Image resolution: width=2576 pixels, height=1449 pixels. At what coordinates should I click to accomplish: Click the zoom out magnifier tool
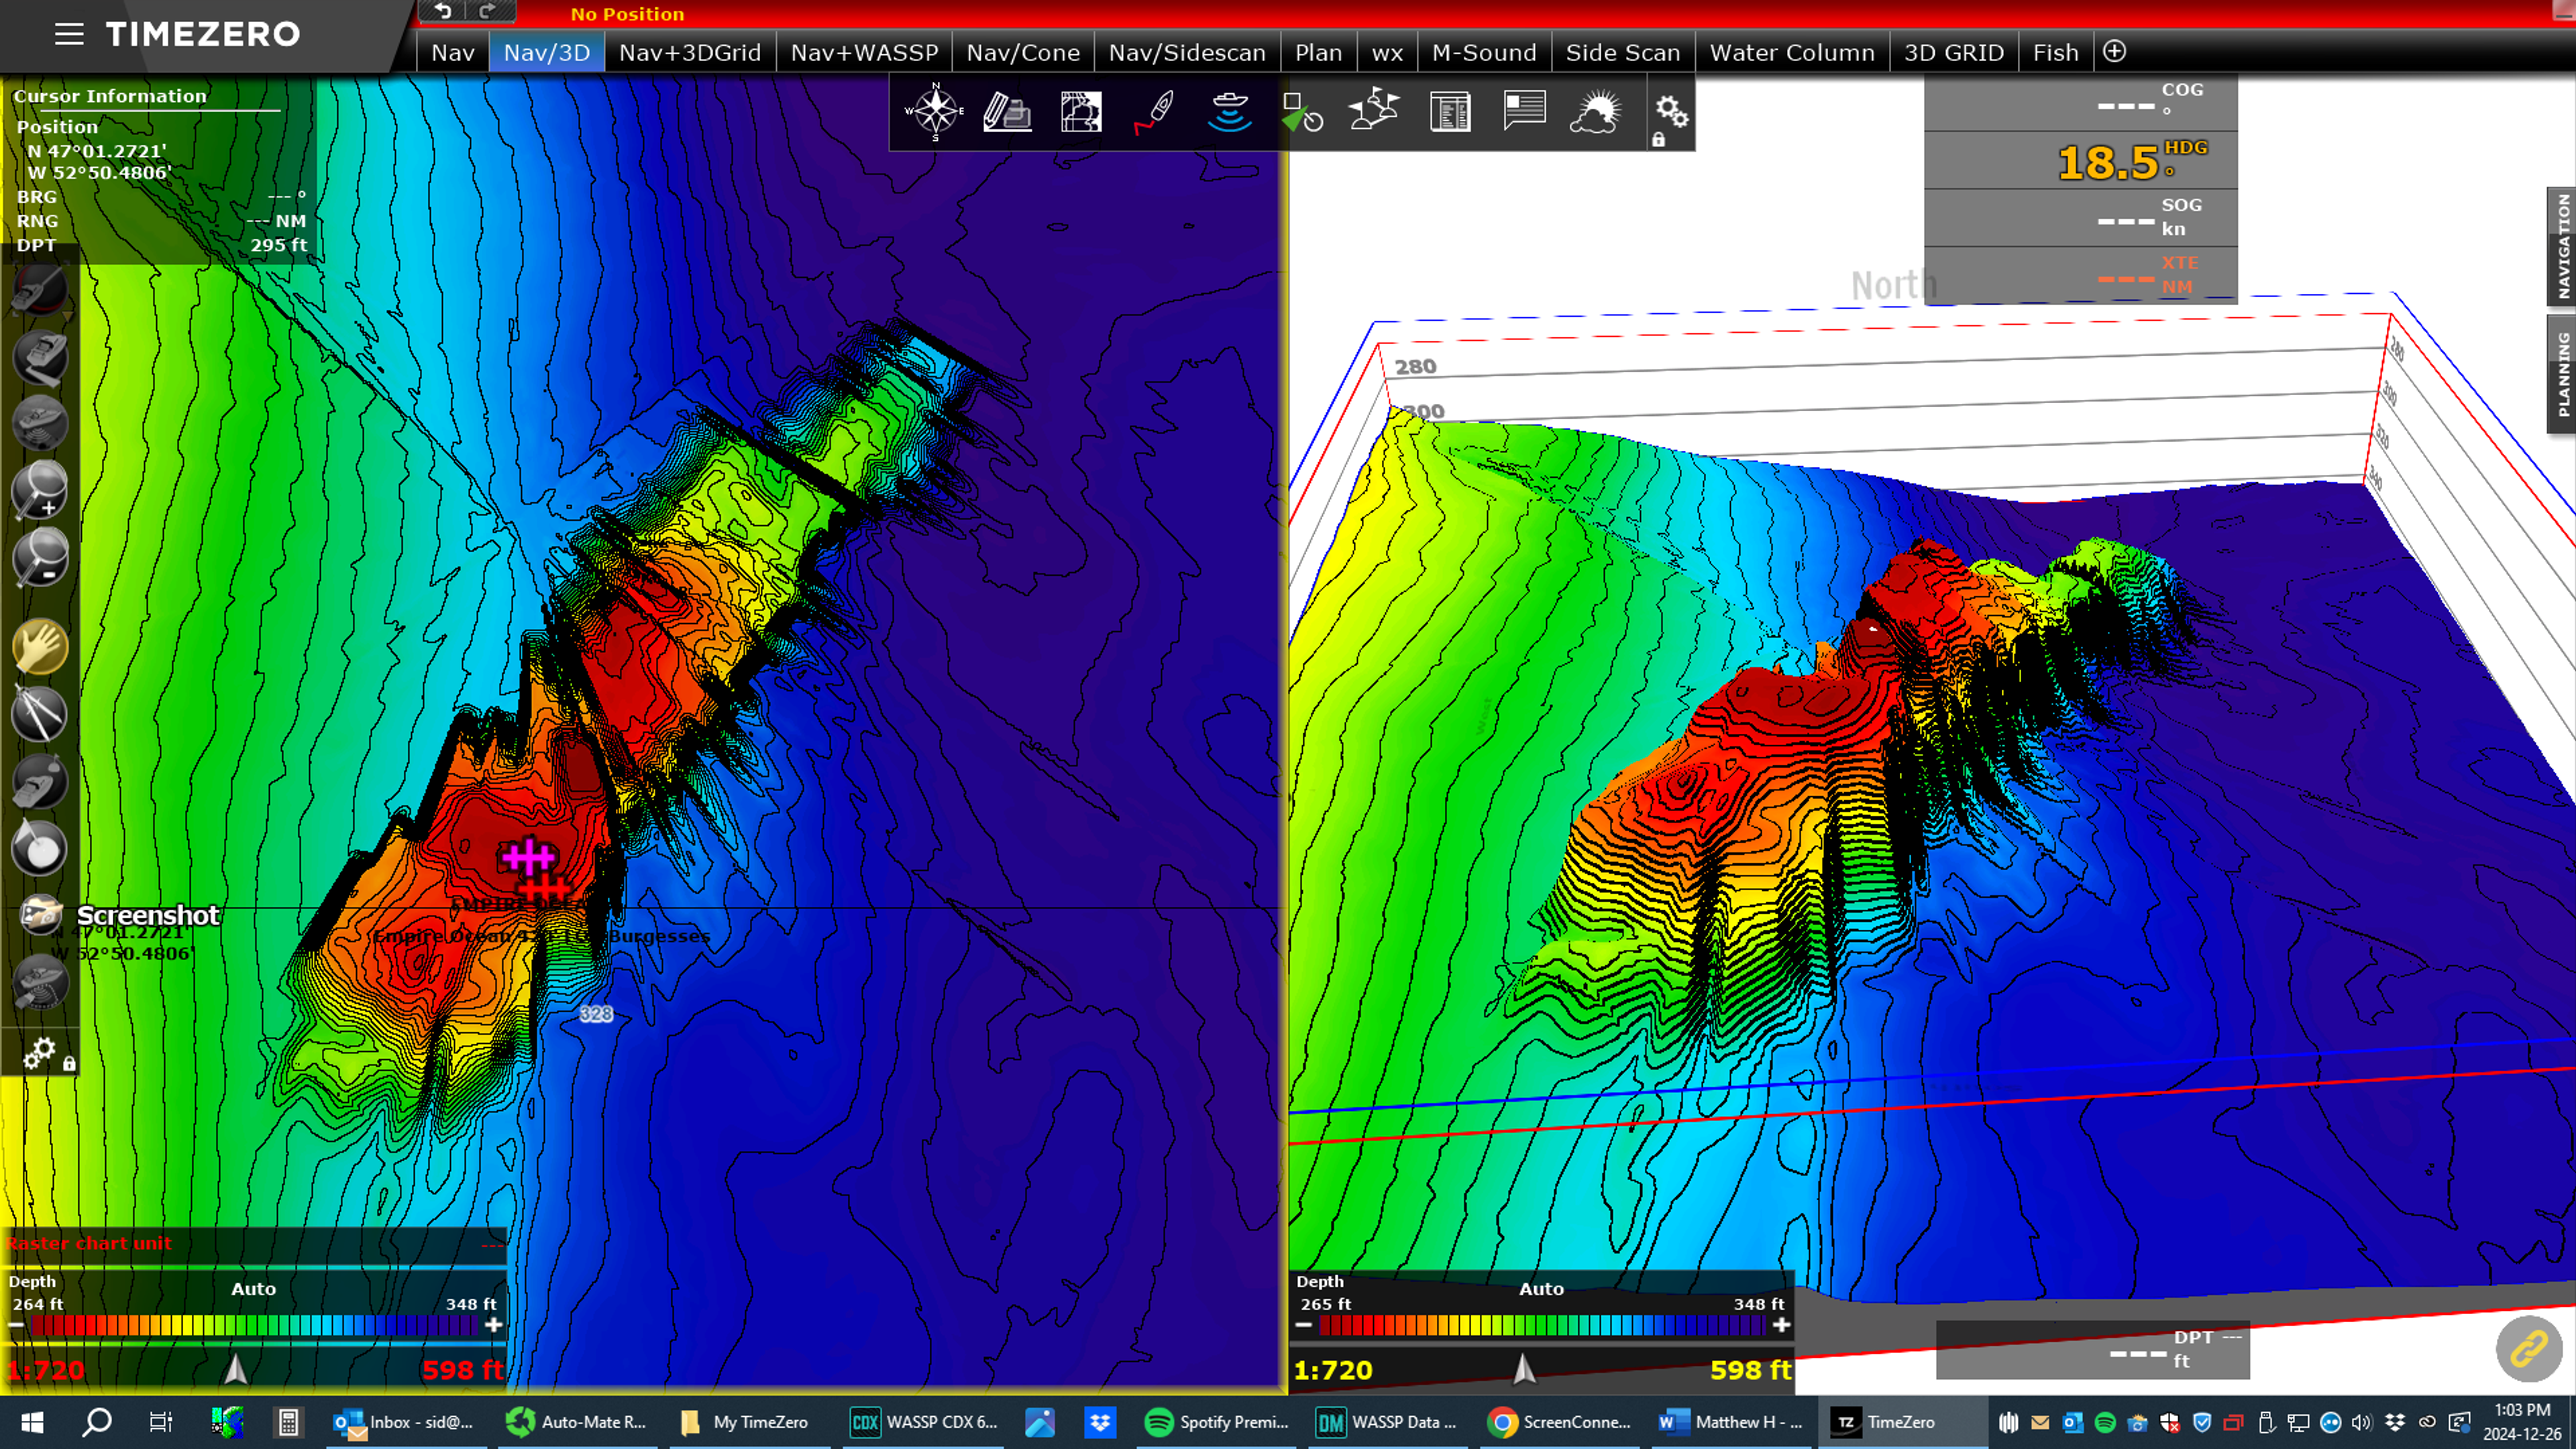pos(40,557)
